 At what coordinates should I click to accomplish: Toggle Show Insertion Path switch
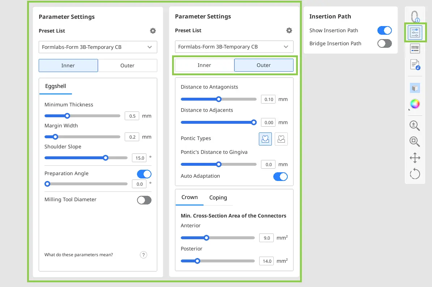point(385,30)
